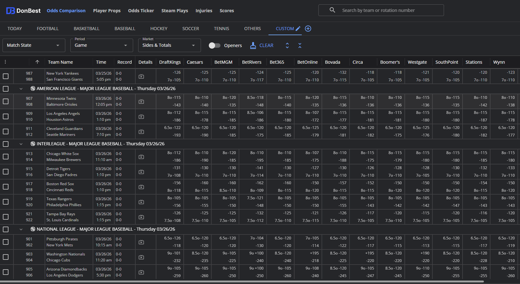Open details icon for Tigers-Padres game
This screenshot has height=284, width=520.
[141, 172]
